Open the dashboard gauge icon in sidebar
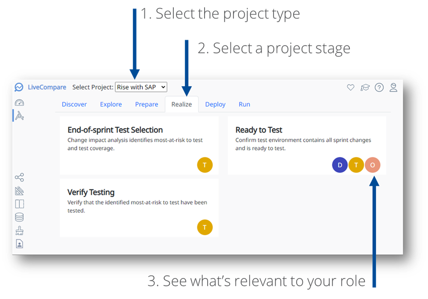Viewport: 428px width, 299px height. [19, 102]
